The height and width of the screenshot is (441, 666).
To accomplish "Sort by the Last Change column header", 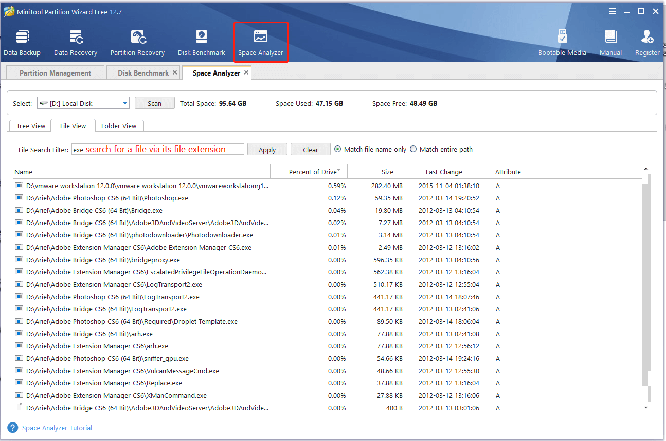I will click(x=448, y=172).
